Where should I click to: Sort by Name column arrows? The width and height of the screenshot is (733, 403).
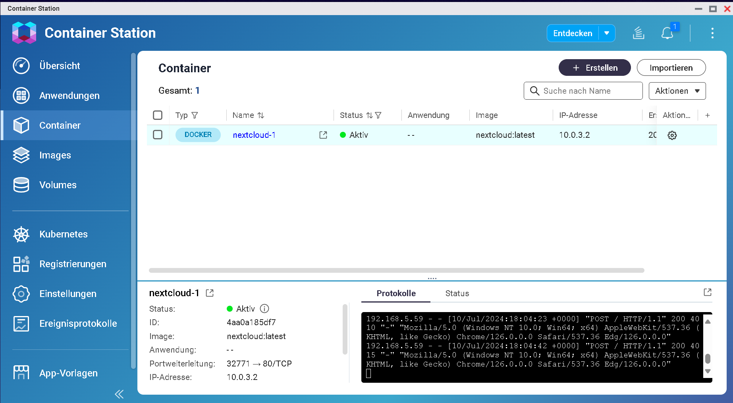point(261,115)
